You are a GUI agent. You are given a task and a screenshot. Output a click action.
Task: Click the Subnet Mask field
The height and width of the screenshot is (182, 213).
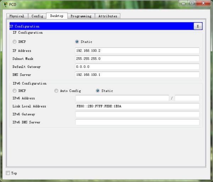137,58
